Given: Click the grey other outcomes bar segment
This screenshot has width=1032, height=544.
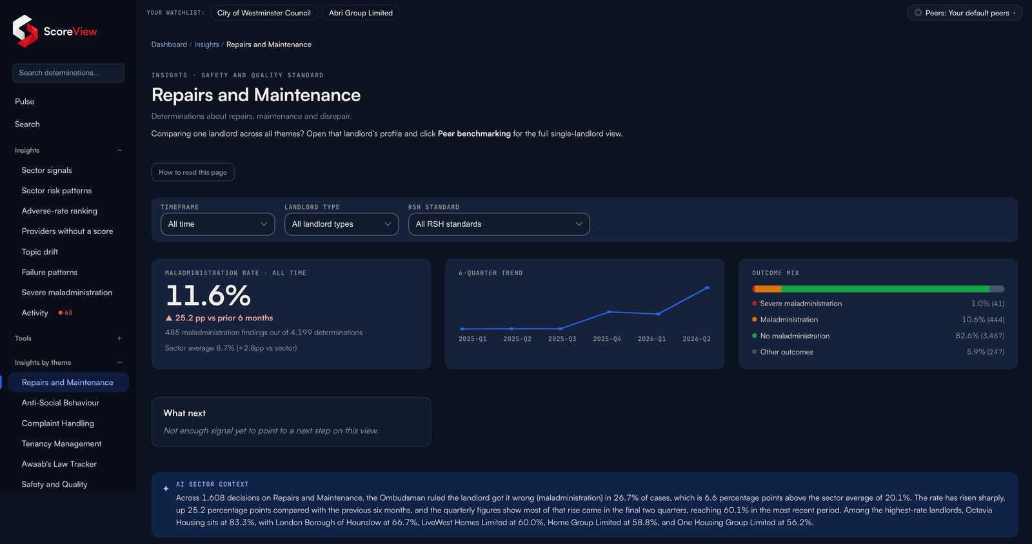Looking at the screenshot, I should click(997, 289).
